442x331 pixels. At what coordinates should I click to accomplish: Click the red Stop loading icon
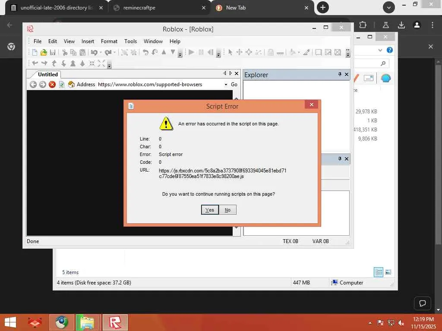[x=52, y=84]
